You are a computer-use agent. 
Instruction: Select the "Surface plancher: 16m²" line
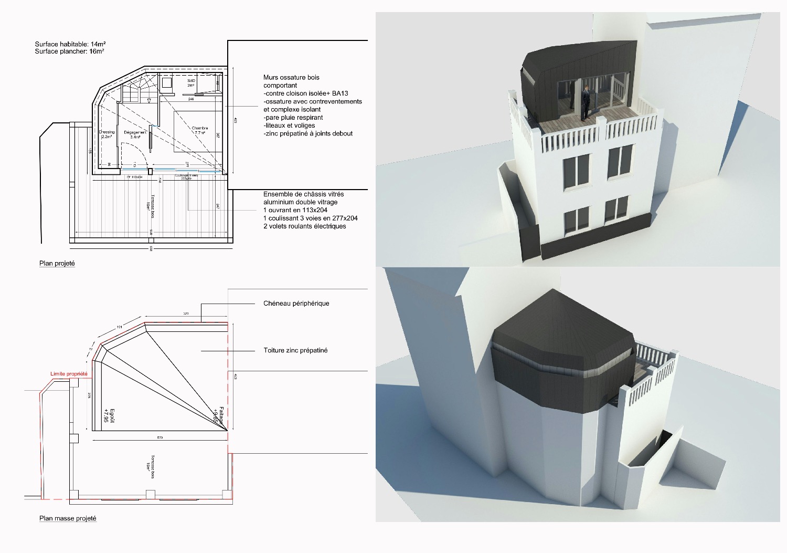69,51
